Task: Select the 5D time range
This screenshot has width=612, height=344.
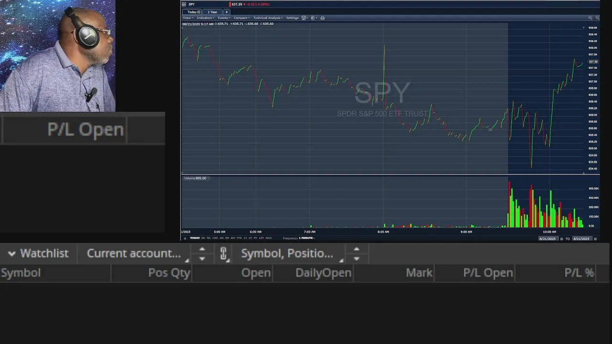Action: click(x=208, y=238)
